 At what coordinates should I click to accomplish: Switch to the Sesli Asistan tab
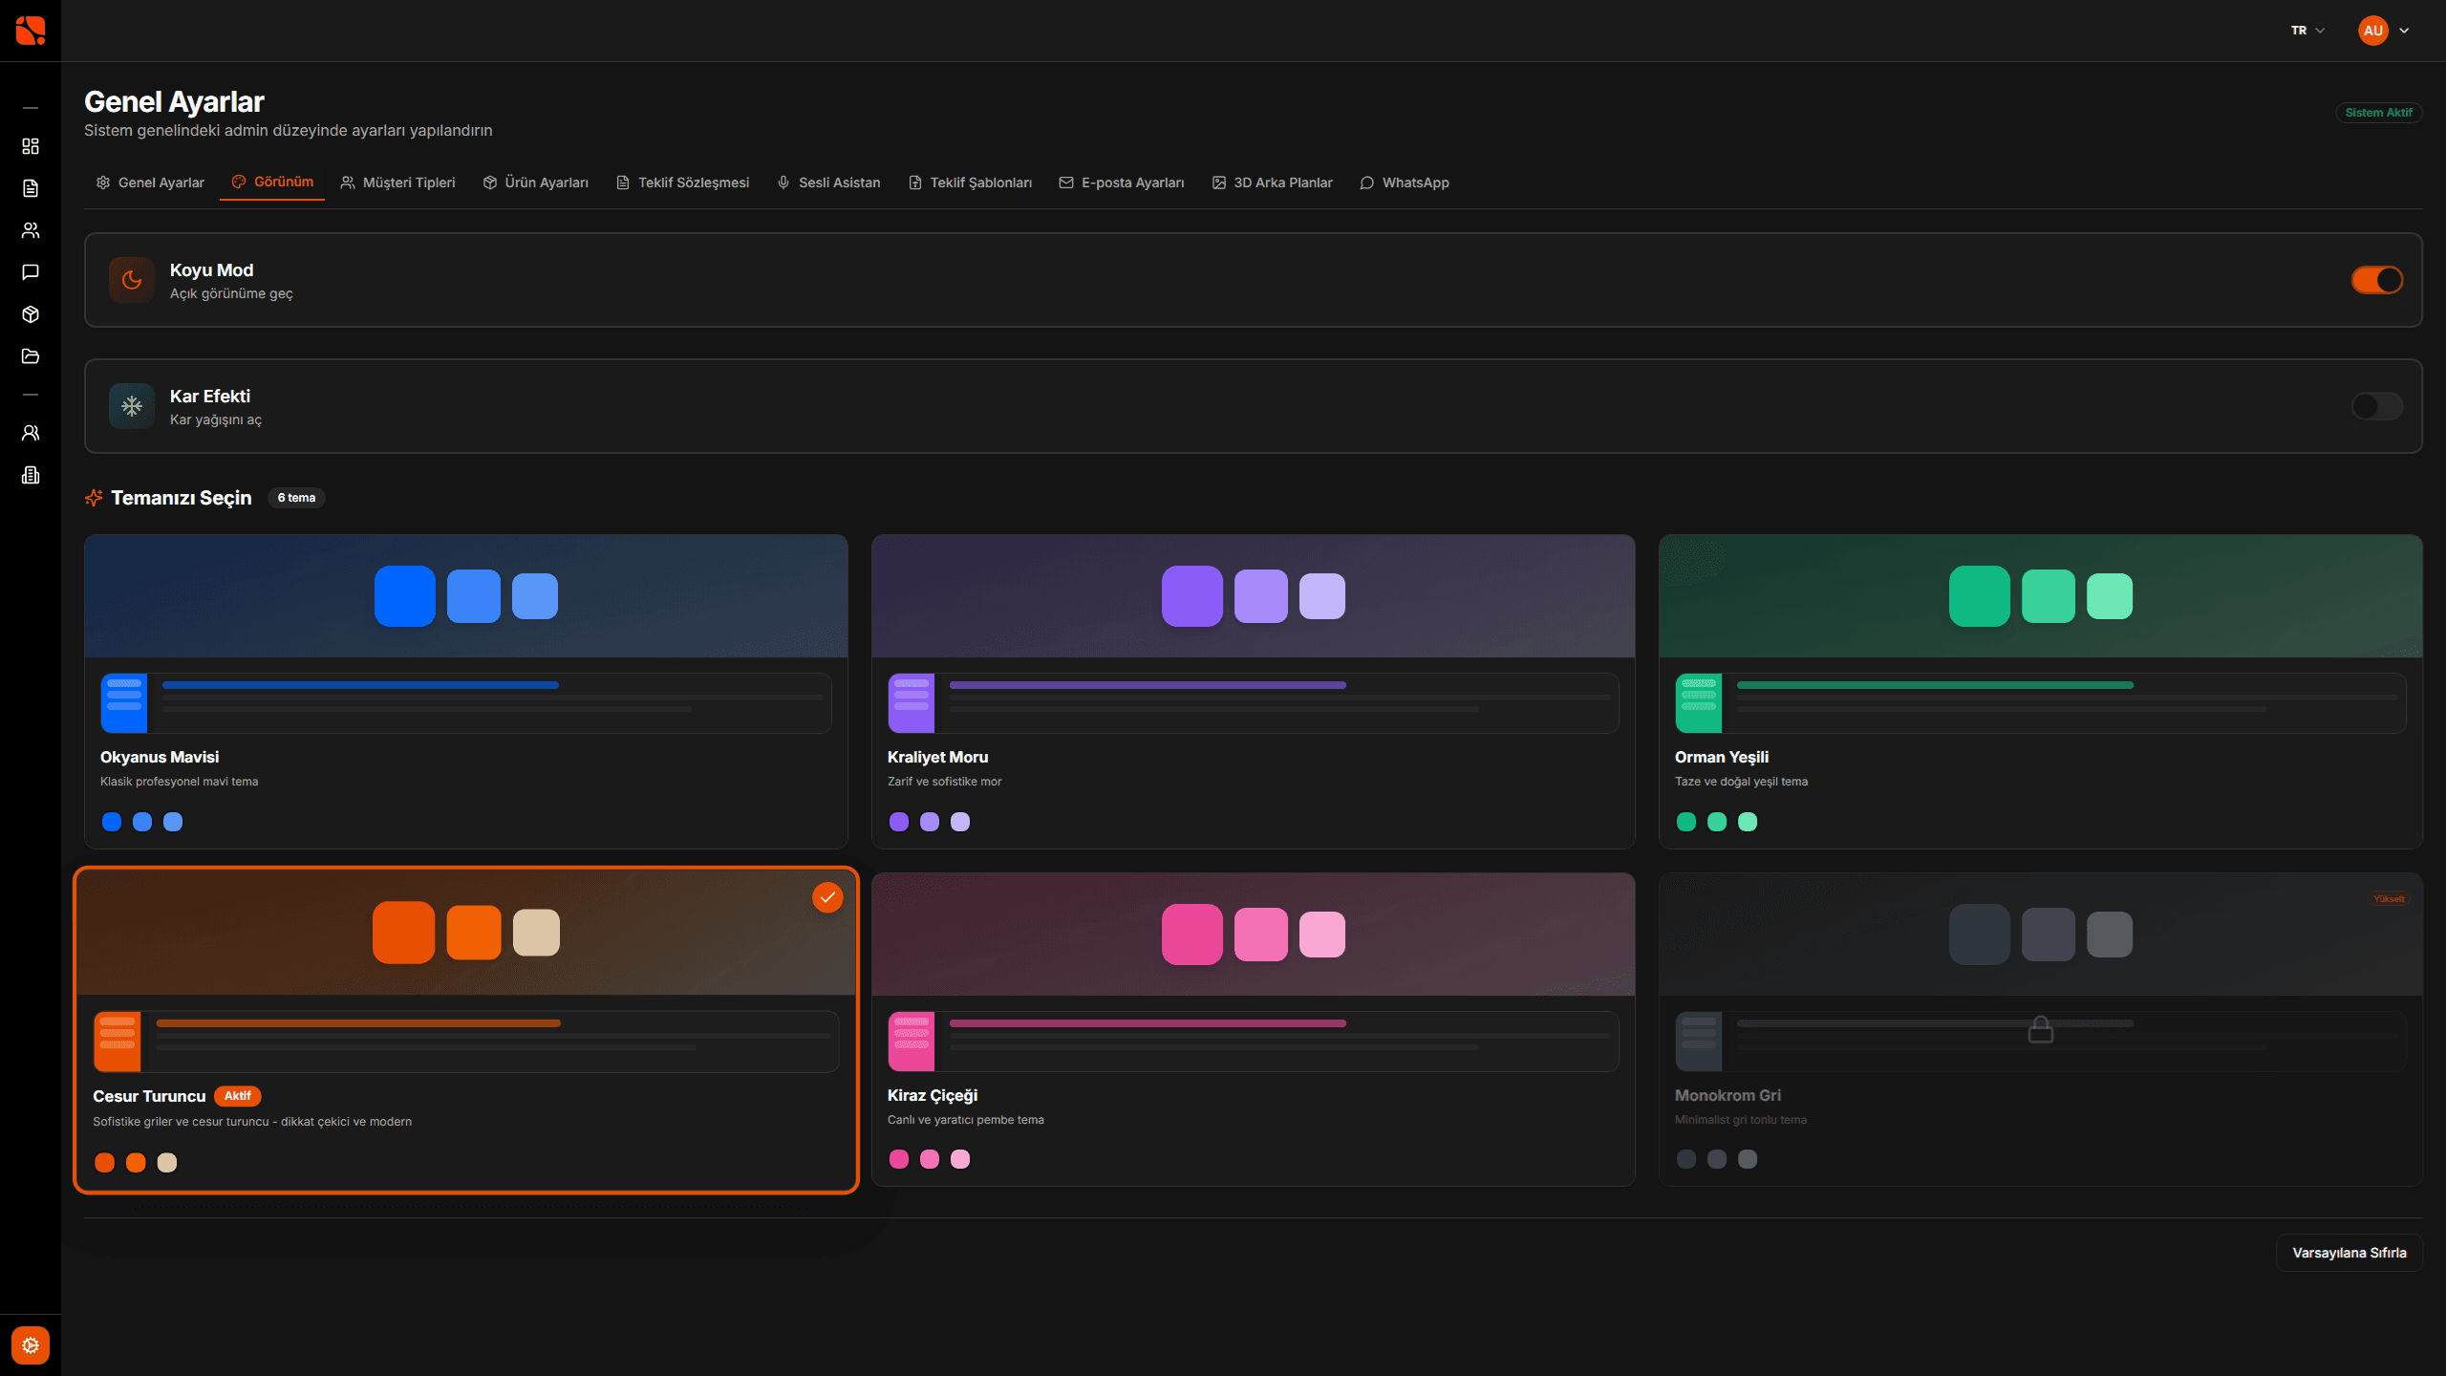828,183
